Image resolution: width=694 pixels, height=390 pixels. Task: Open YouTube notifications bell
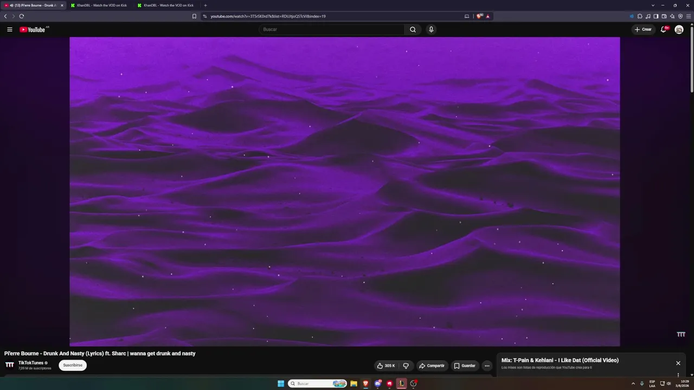663,29
